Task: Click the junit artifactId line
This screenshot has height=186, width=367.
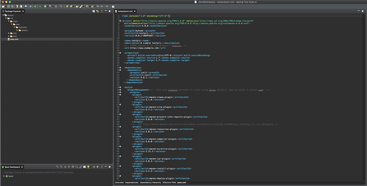Action: coord(148,75)
